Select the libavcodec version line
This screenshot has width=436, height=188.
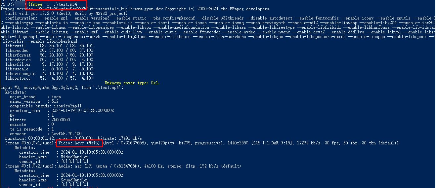tap(49, 51)
